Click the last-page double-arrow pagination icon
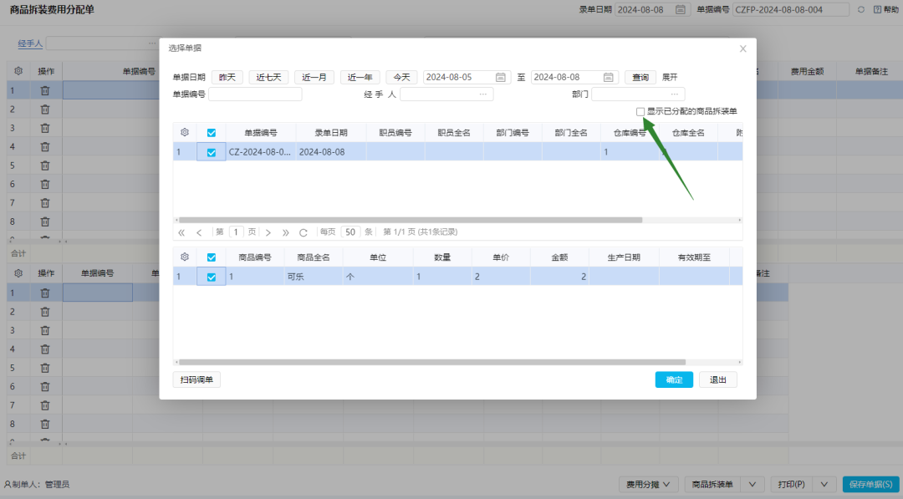This screenshot has height=499, width=903. [x=286, y=232]
